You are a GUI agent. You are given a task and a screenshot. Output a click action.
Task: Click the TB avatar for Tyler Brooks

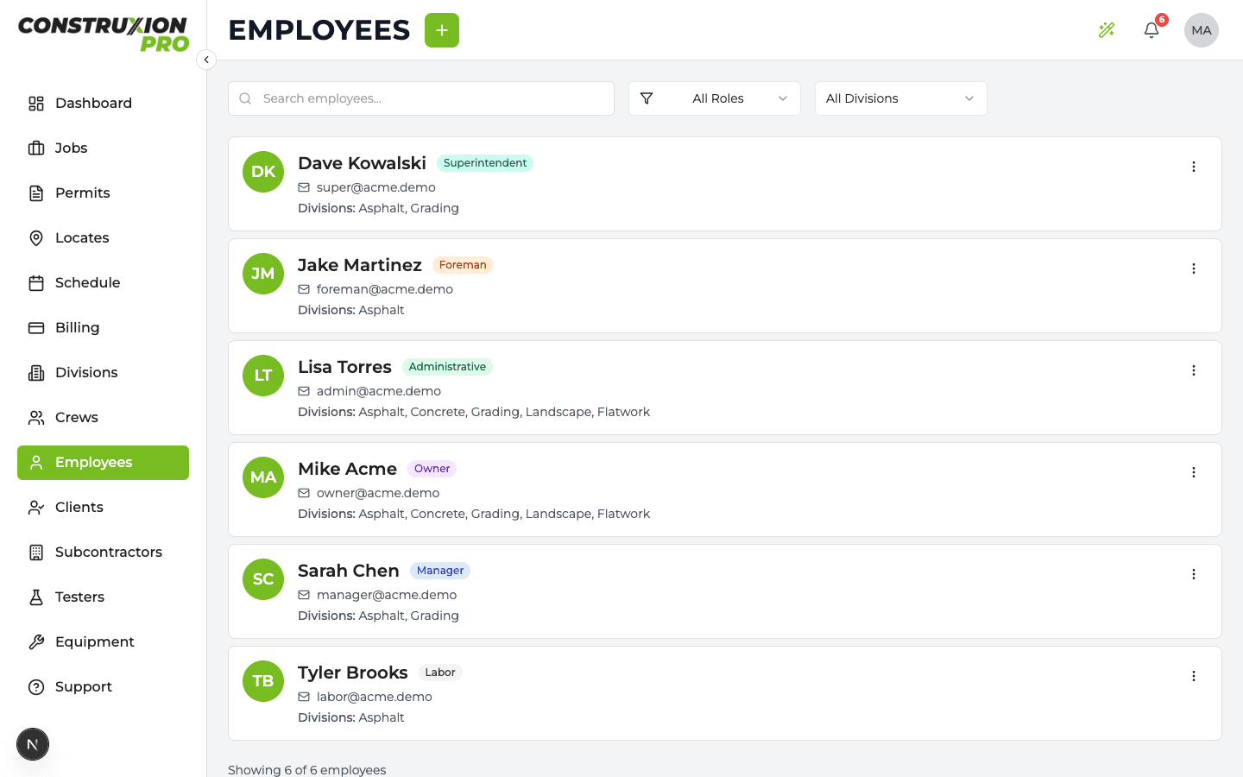263,681
